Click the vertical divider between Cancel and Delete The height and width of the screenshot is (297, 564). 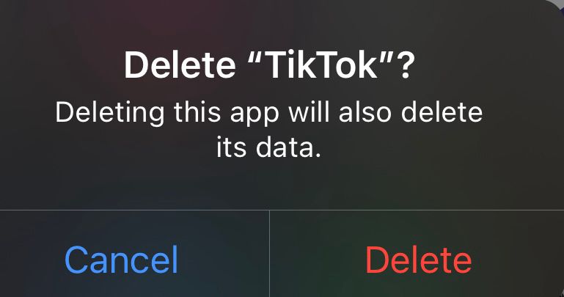click(269, 254)
